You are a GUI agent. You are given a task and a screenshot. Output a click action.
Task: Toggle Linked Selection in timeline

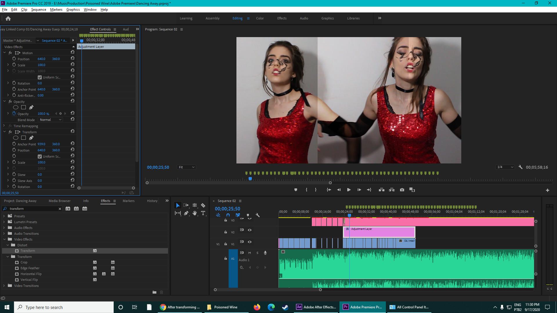tap(238, 215)
